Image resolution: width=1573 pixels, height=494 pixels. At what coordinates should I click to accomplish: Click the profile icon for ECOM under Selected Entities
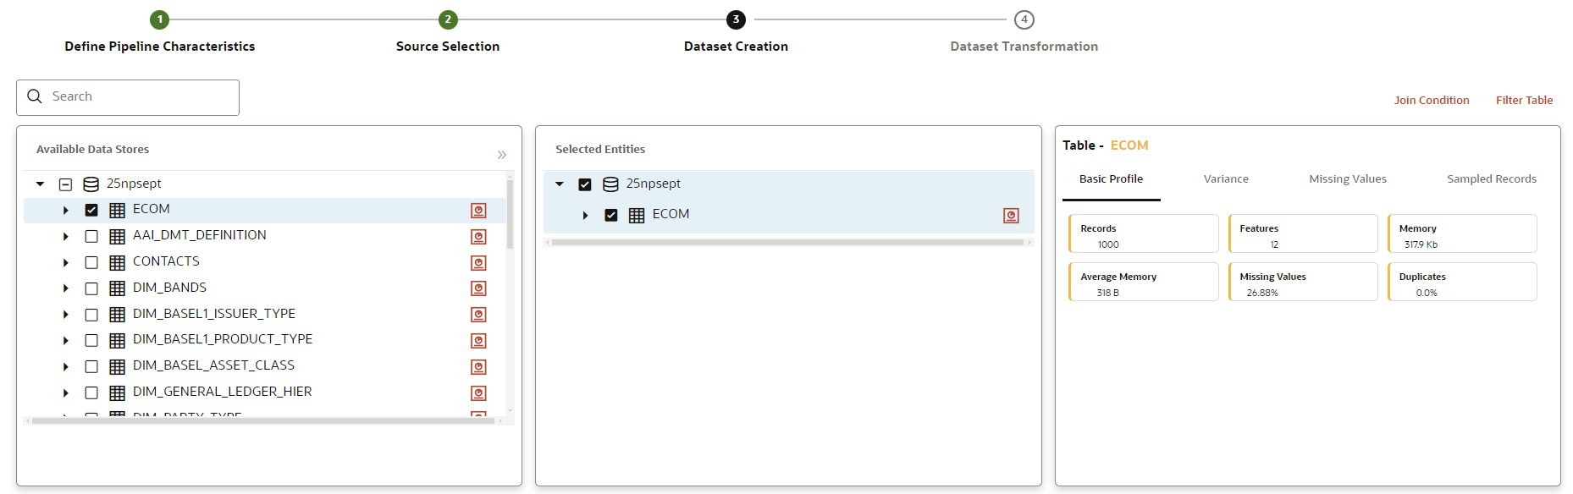1011,216
